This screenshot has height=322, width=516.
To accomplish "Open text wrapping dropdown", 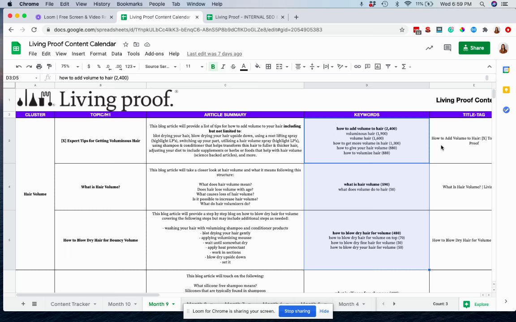I will tap(328, 67).
